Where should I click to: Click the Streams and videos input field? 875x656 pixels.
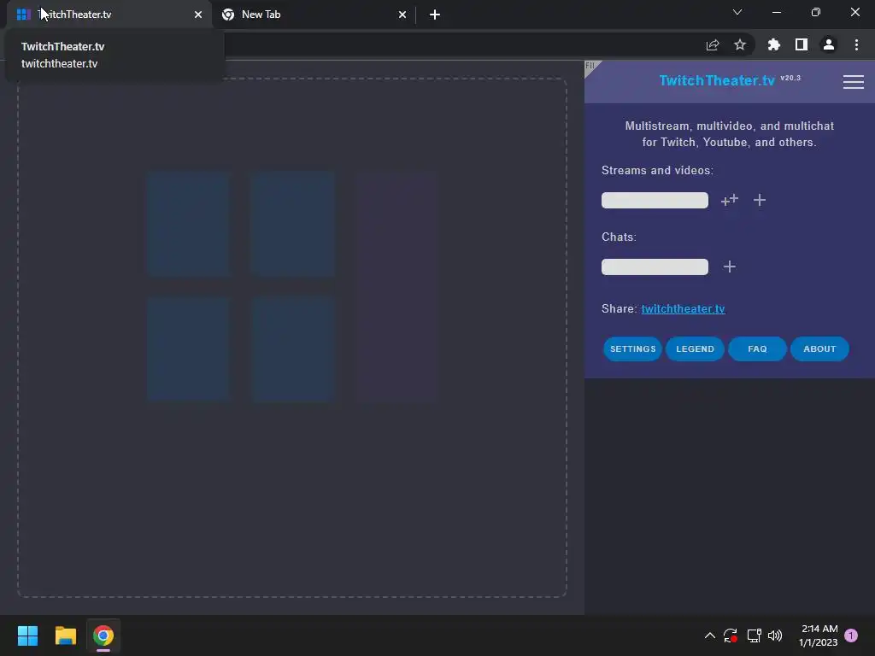[655, 200]
